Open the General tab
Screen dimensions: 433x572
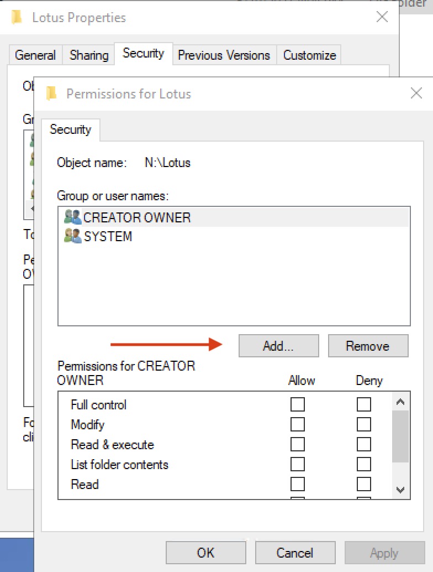point(35,55)
